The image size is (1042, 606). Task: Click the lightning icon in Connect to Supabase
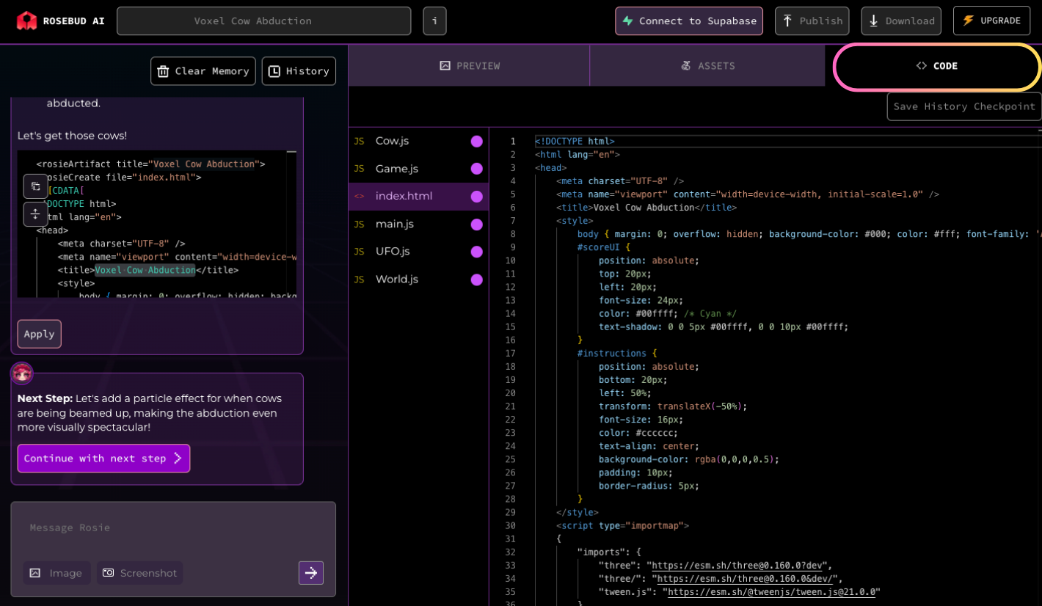coord(628,21)
